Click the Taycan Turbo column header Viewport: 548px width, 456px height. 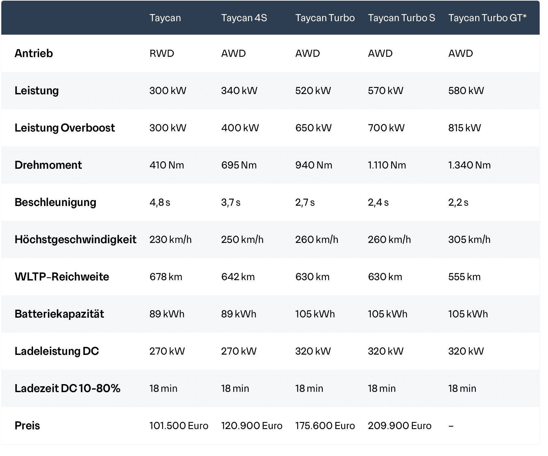point(325,18)
